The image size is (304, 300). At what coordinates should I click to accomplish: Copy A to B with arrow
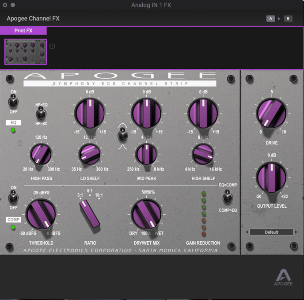pyautogui.click(x=279, y=19)
